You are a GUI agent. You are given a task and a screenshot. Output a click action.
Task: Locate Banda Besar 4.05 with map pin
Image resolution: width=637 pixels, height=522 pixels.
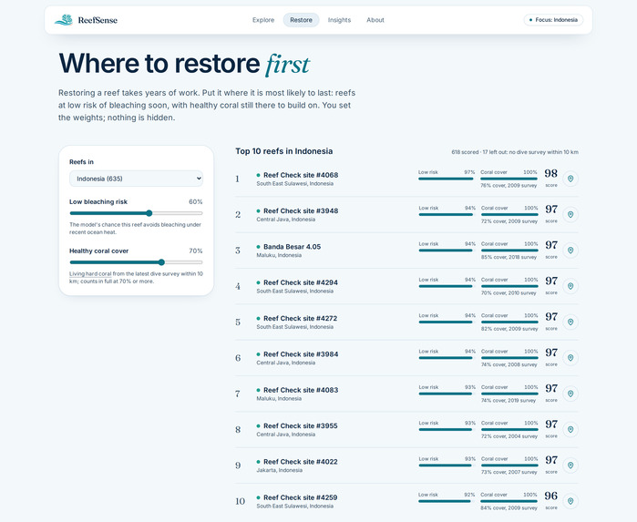coord(570,251)
